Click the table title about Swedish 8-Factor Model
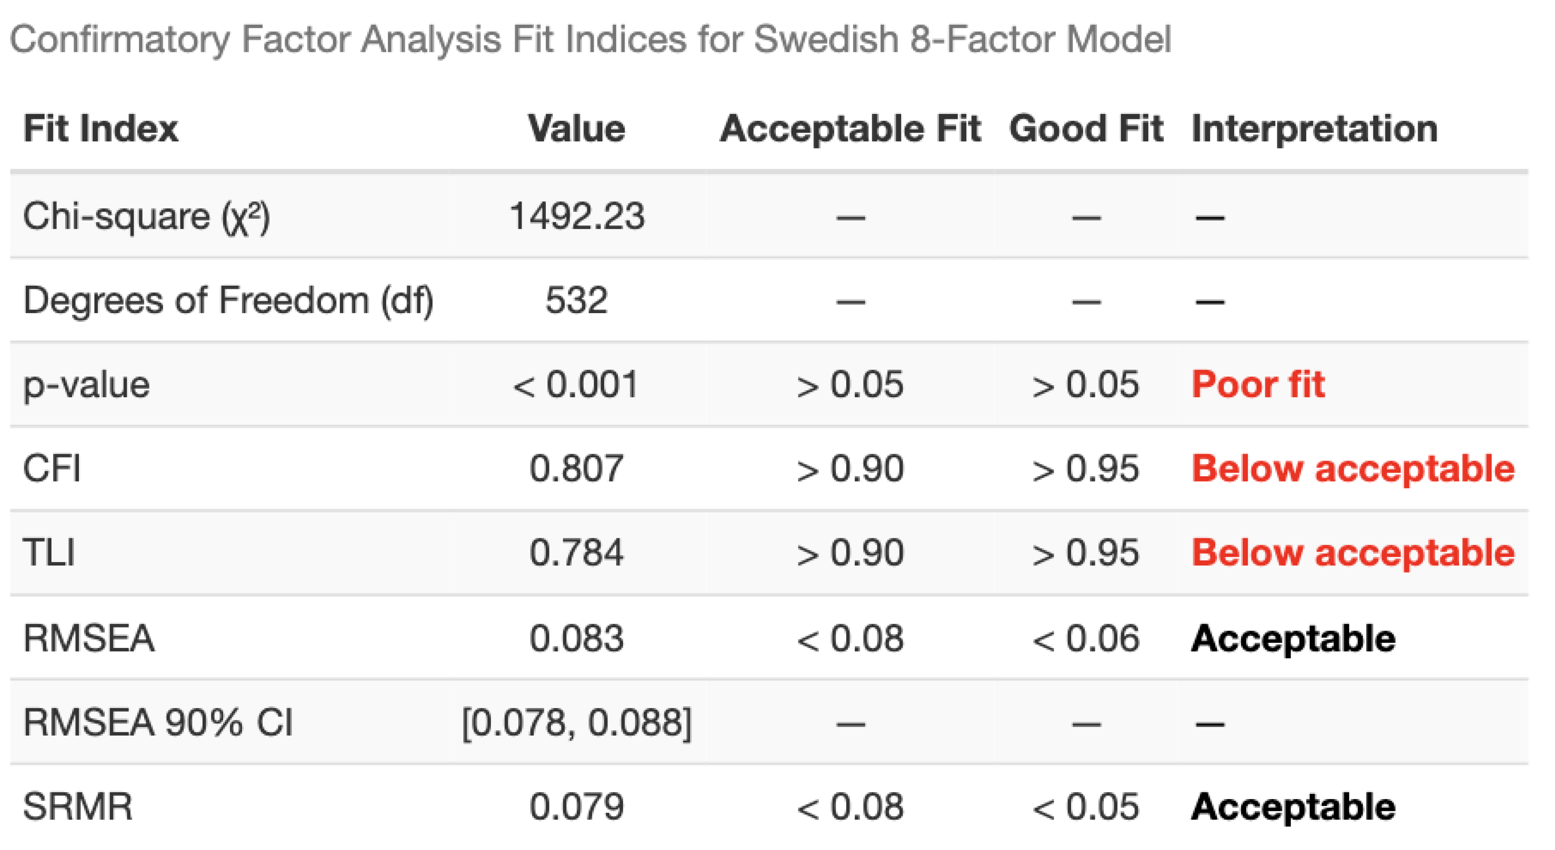The image size is (1555, 850). coord(590,40)
